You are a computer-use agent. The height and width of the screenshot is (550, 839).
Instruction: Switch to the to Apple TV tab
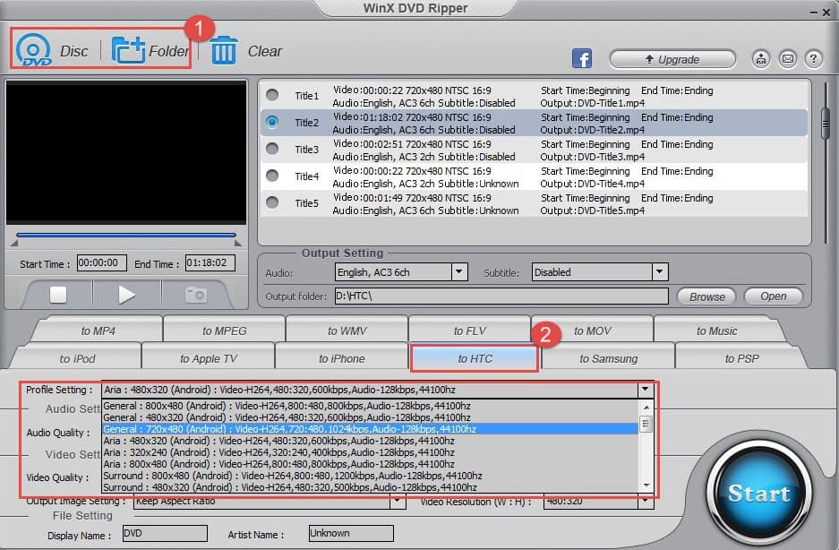pyautogui.click(x=208, y=359)
